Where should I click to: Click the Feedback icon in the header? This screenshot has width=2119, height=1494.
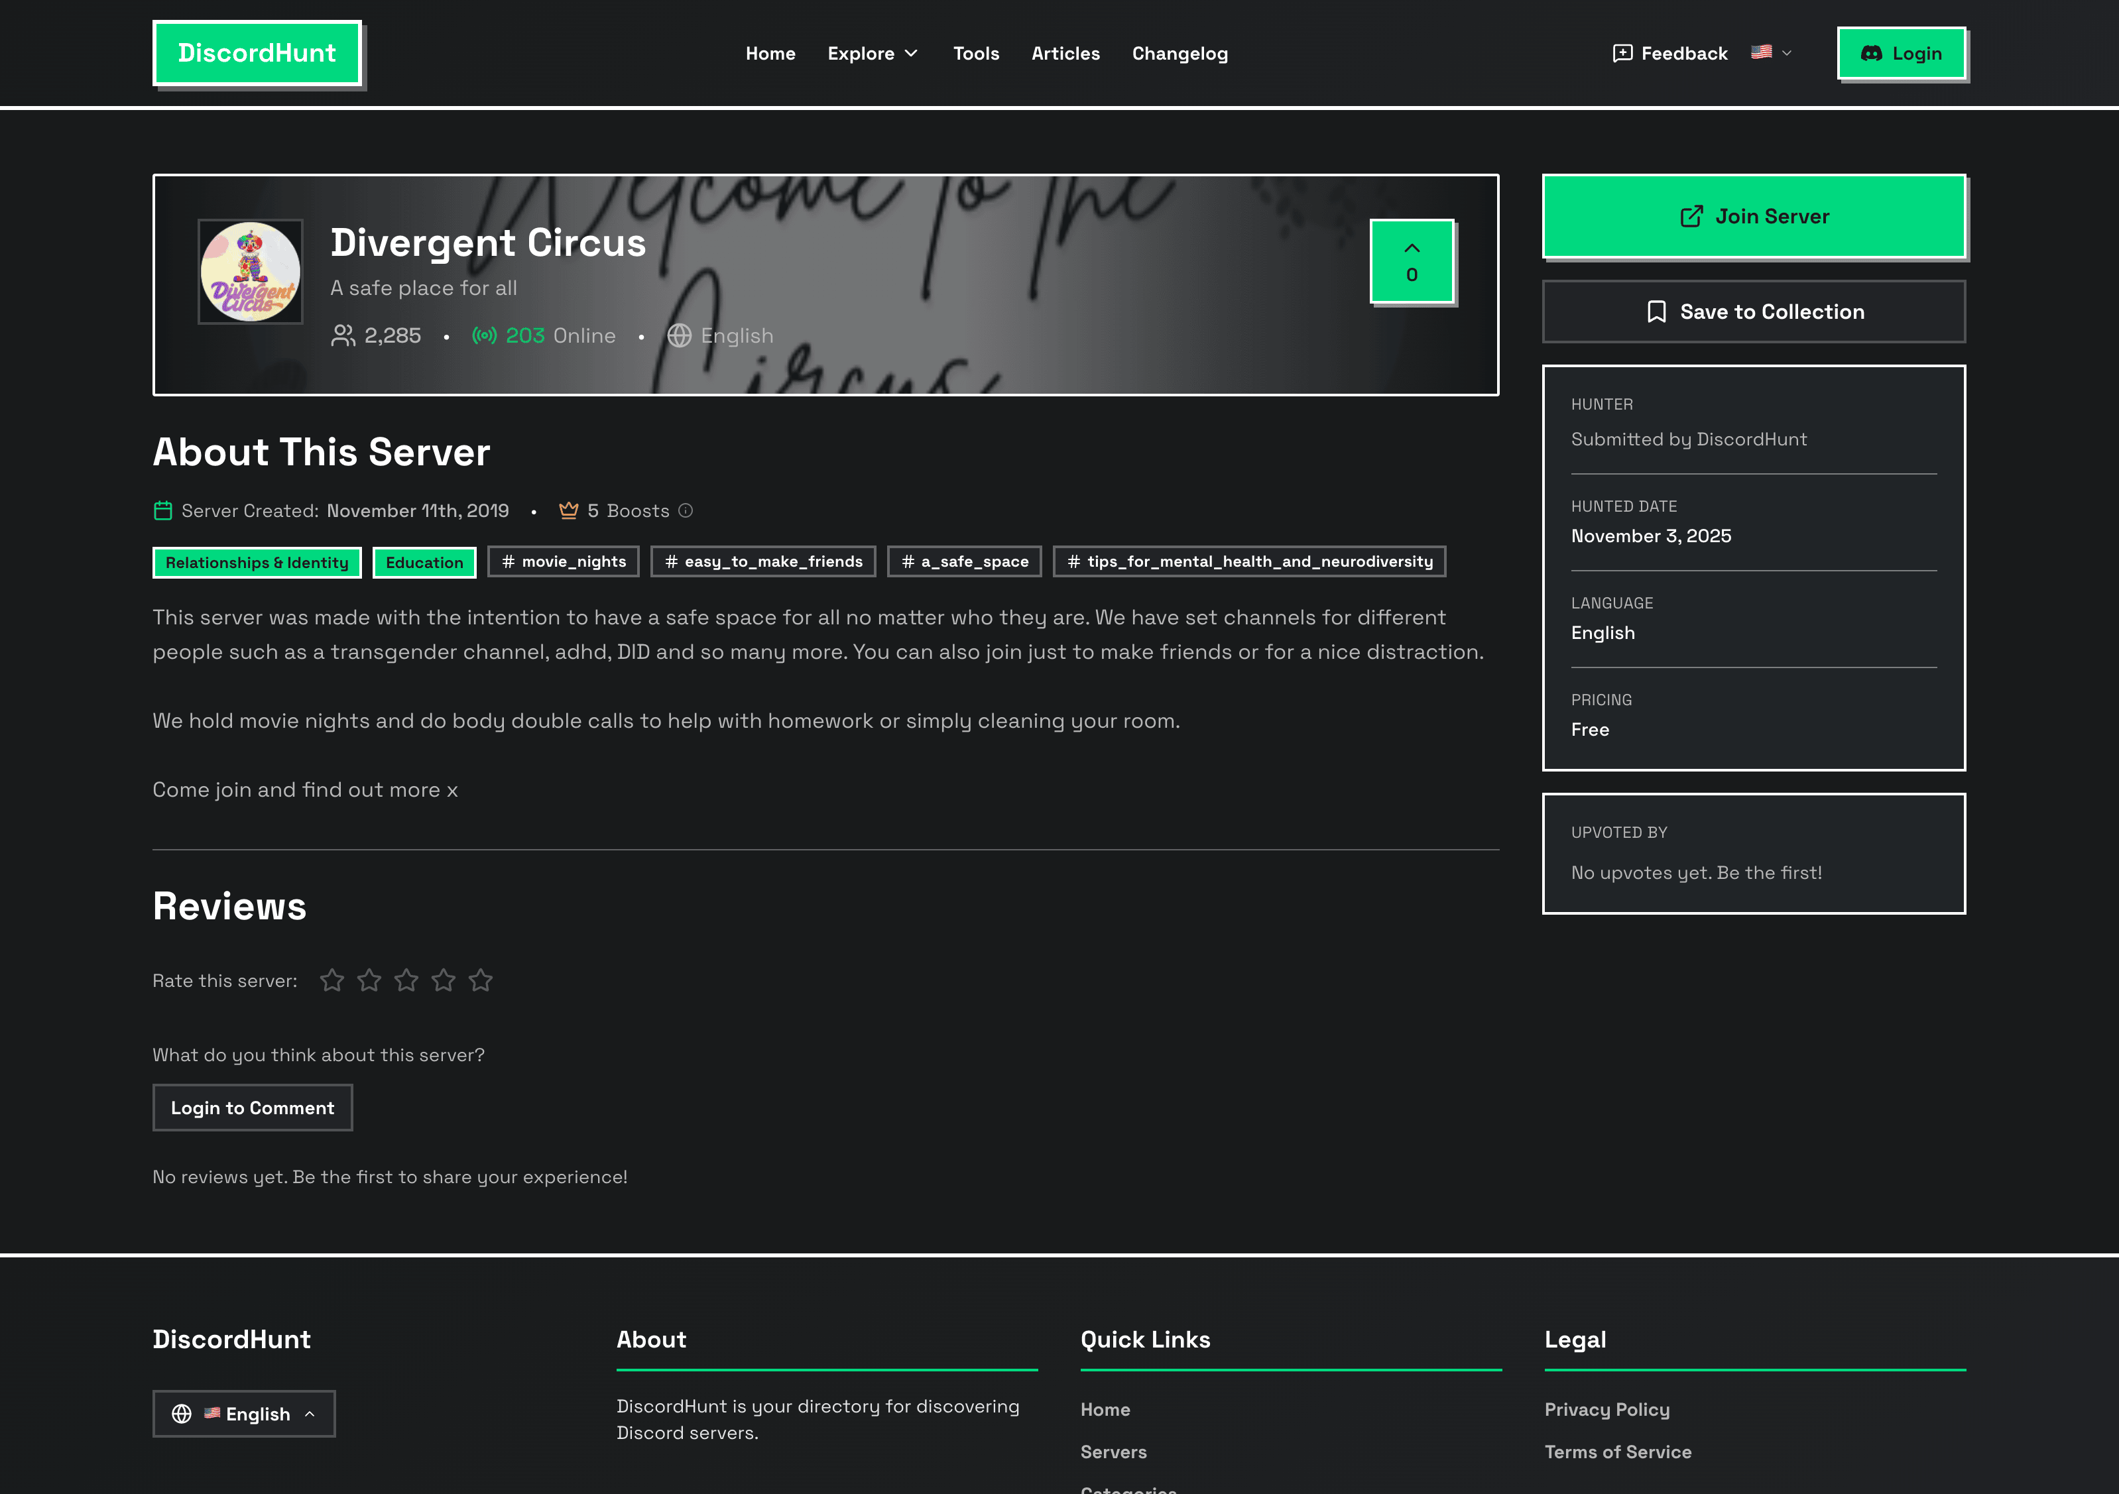[x=1622, y=52]
